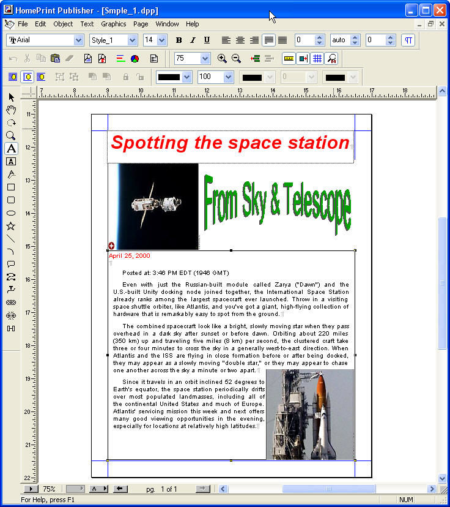Screen dimensions: 450x507
Task: Select the large A text tool
Action: point(11,148)
